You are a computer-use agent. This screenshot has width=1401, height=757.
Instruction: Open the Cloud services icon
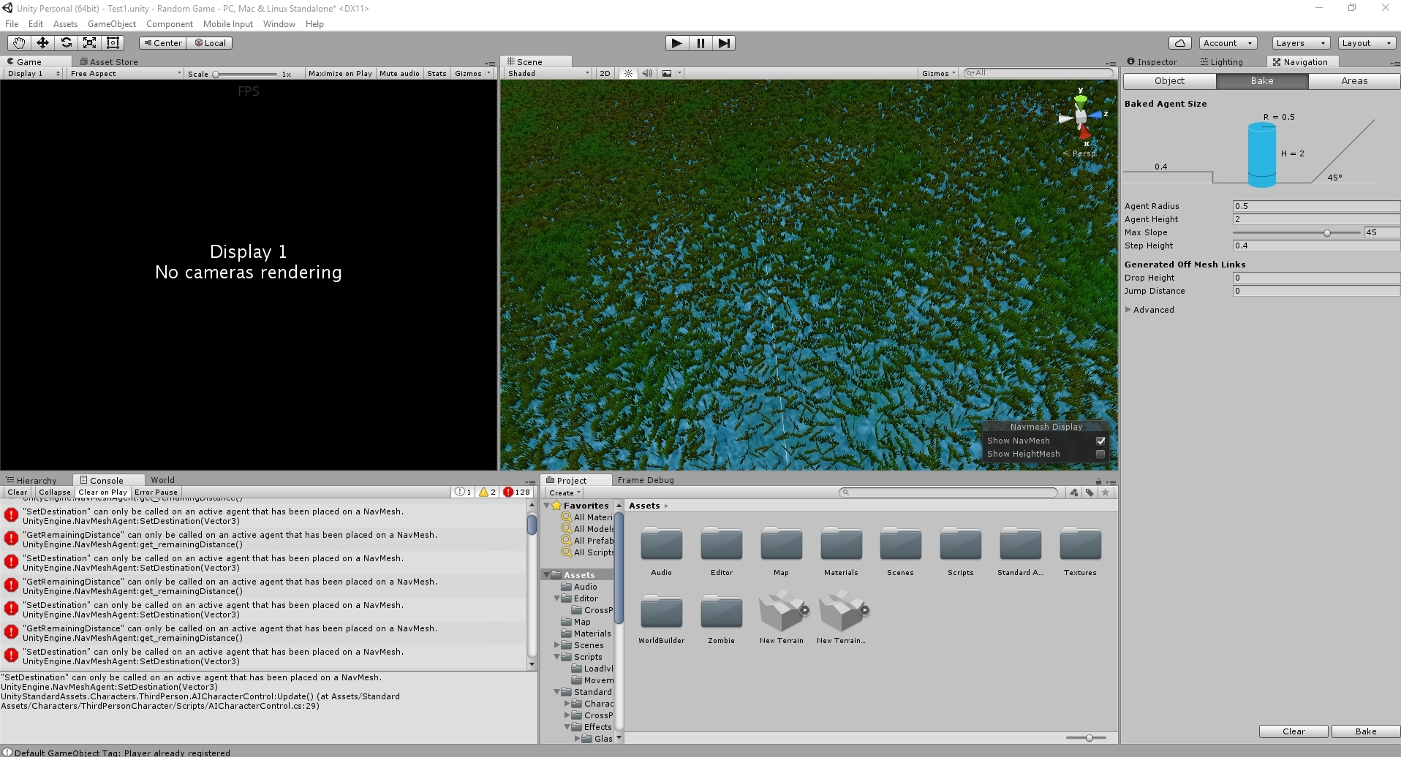(1179, 43)
